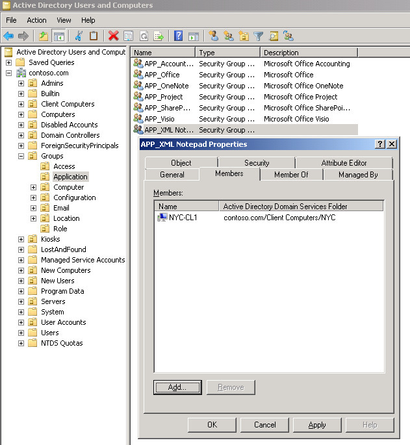
Task: Close the APP_XML Notepad Properties dialog
Action: pos(392,144)
